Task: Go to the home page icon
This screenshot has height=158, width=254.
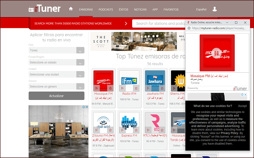Action: [71, 9]
